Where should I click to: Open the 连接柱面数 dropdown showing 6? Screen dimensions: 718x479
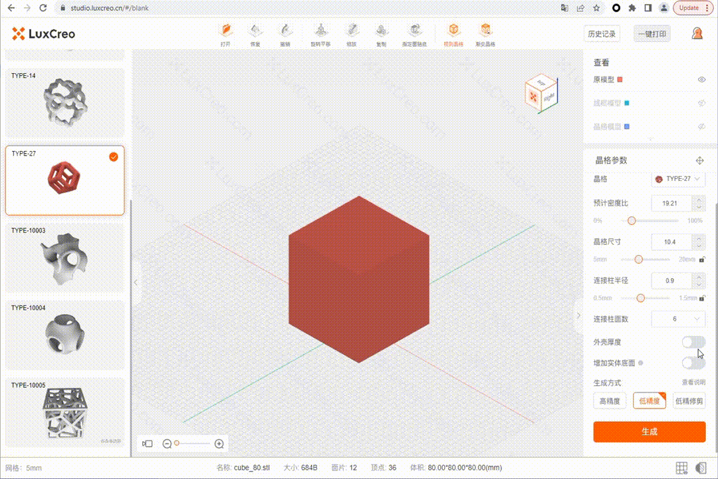(x=678, y=319)
